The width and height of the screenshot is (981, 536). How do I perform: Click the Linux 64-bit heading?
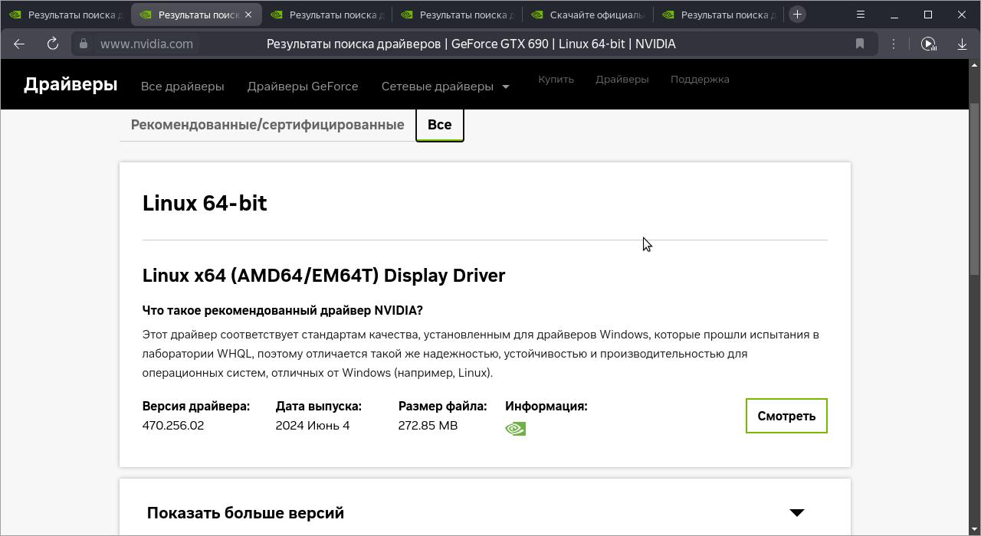(205, 204)
